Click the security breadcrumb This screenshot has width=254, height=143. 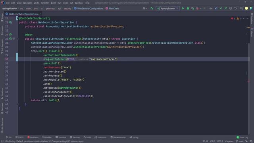click(x=67, y=8)
